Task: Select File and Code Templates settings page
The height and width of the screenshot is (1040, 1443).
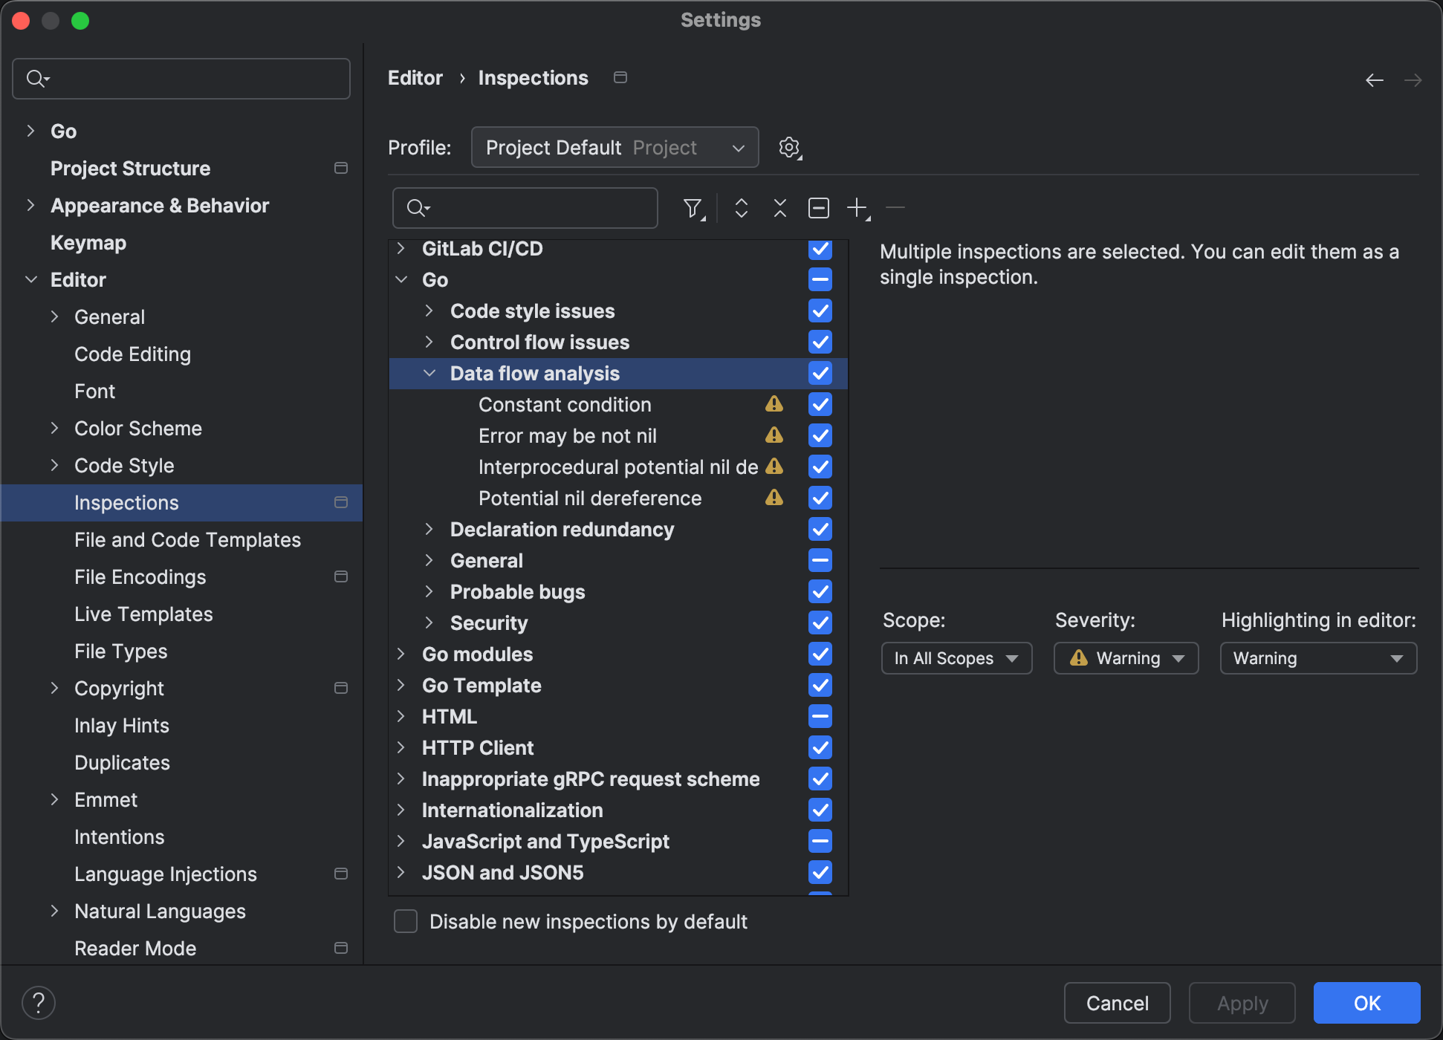Action: [187, 540]
